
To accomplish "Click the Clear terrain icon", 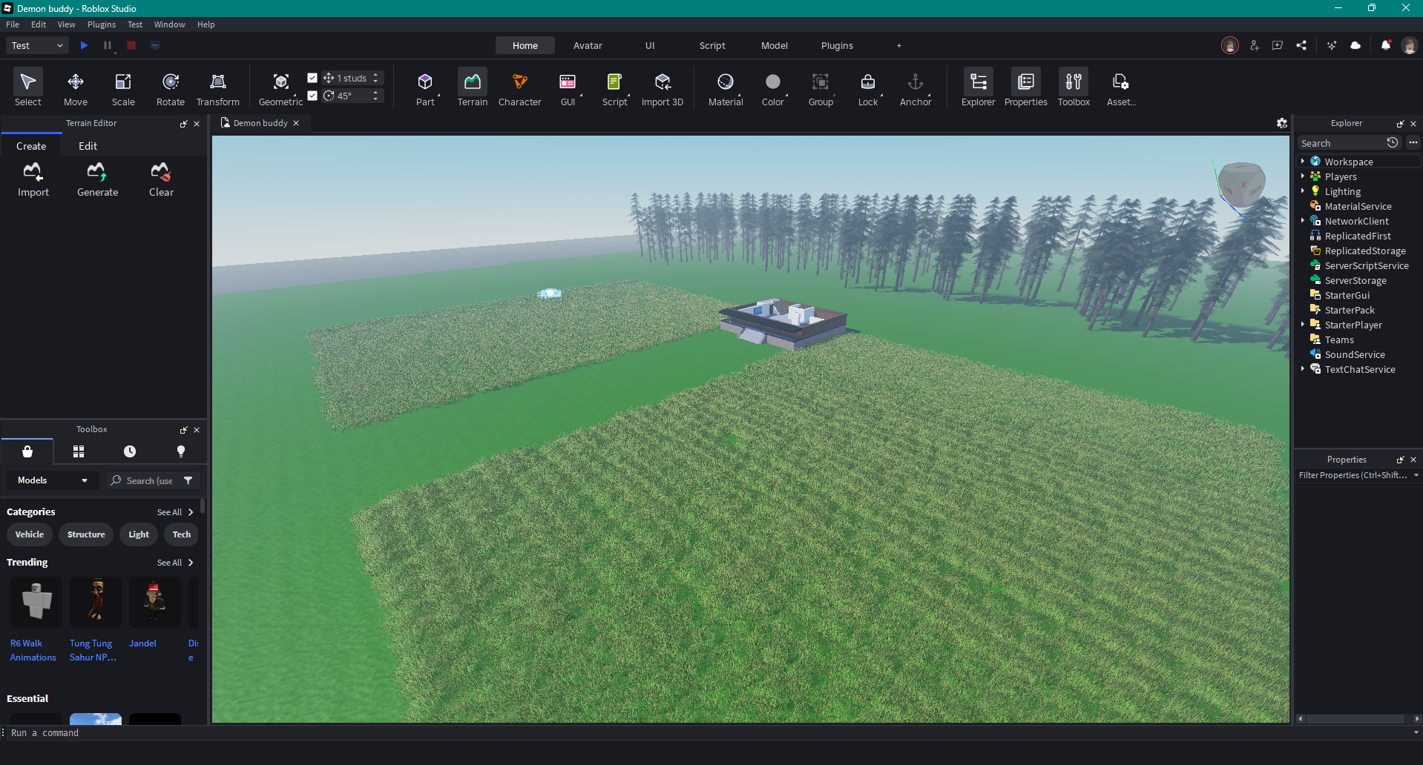I will pos(161,180).
